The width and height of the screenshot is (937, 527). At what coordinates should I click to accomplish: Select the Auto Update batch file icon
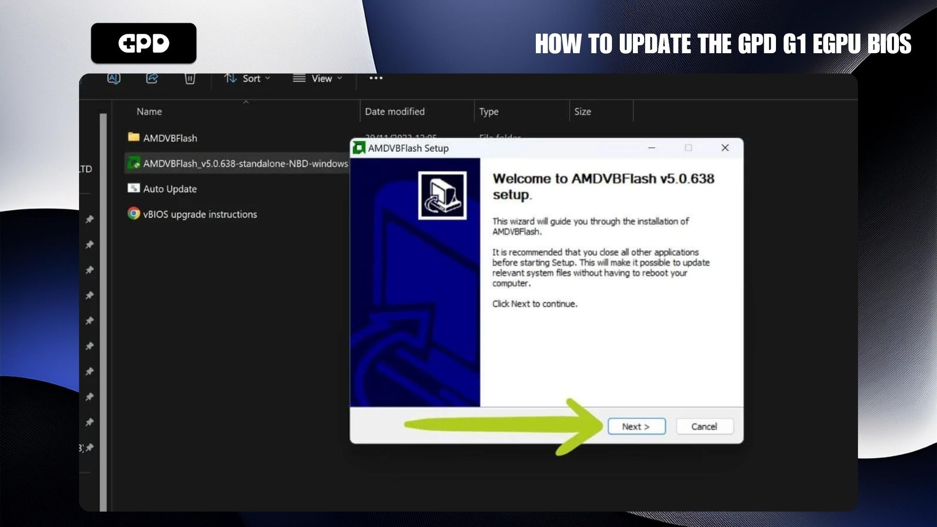134,188
